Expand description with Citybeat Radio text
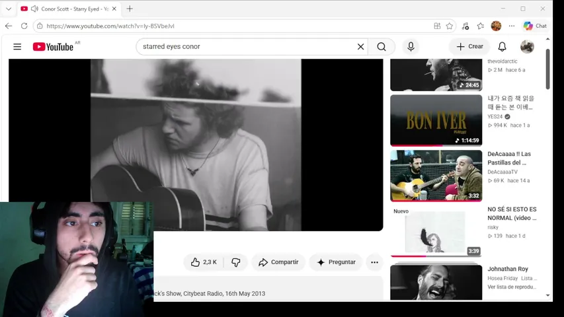 tap(268, 288)
